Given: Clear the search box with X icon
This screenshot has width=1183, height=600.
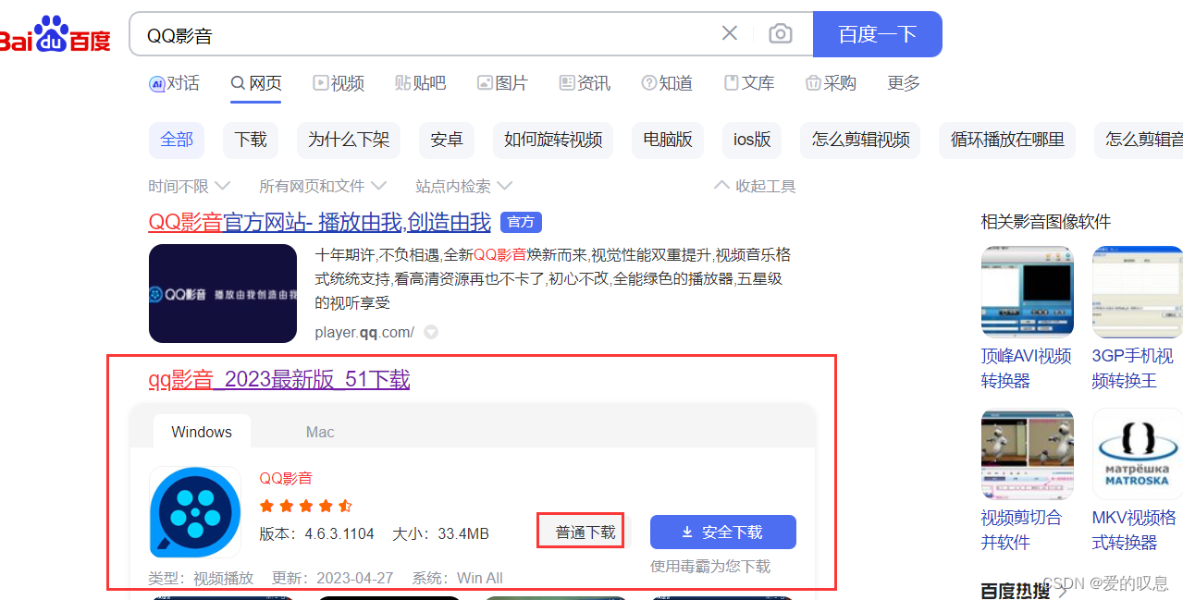Looking at the screenshot, I should (x=730, y=34).
